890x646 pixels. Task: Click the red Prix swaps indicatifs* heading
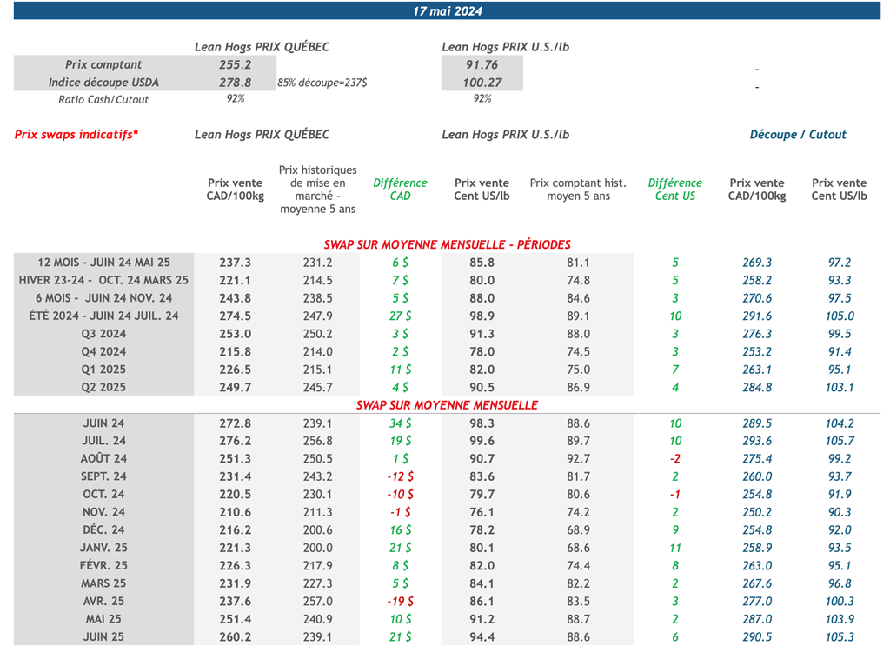click(x=76, y=135)
